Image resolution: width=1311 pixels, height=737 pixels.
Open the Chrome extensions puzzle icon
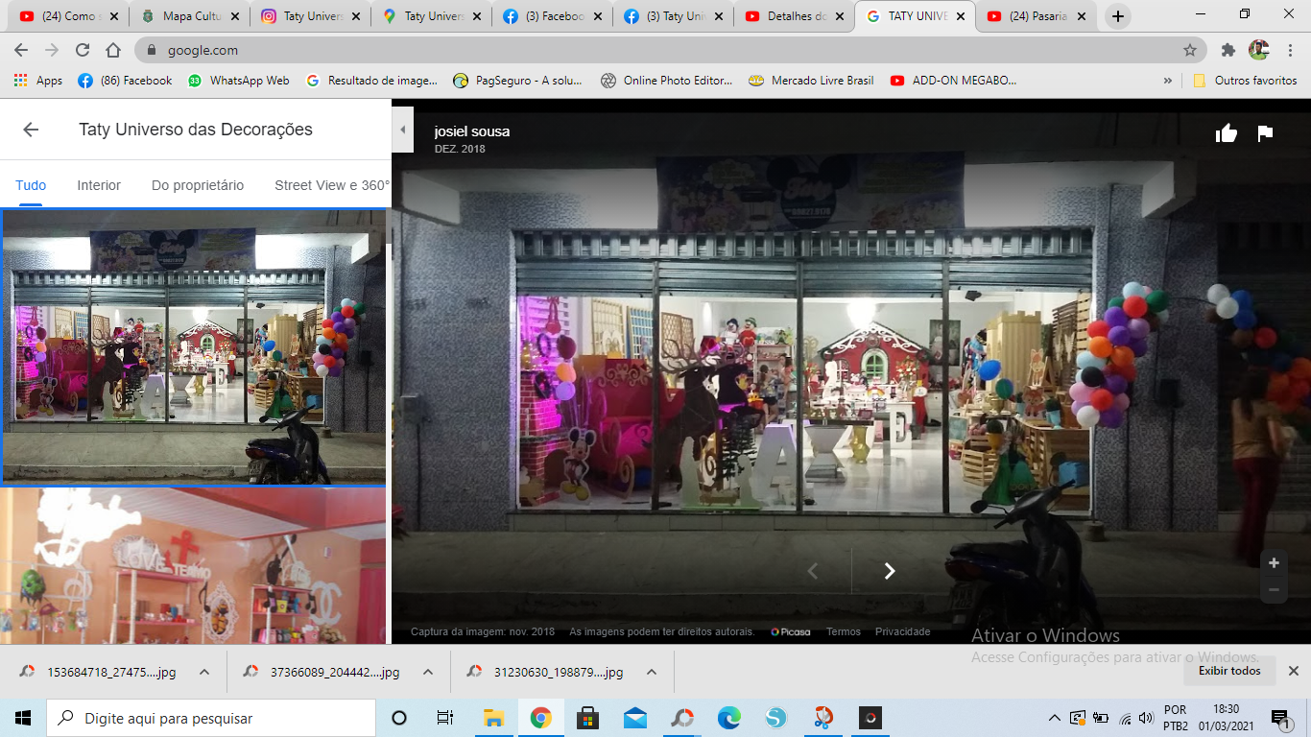click(1228, 50)
